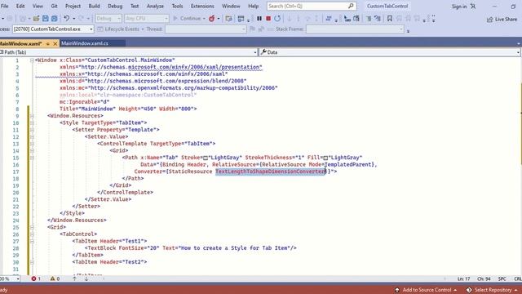The width and height of the screenshot is (522, 294).
Task: Open the Thread dropdown
Action: click(x=206, y=29)
